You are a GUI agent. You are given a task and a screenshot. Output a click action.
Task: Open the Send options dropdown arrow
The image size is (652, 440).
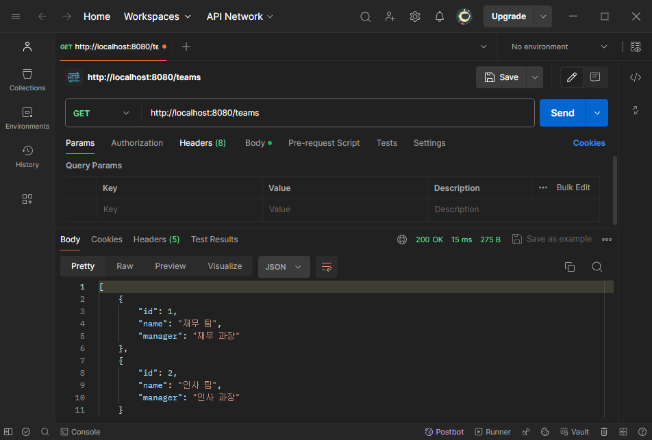point(597,113)
